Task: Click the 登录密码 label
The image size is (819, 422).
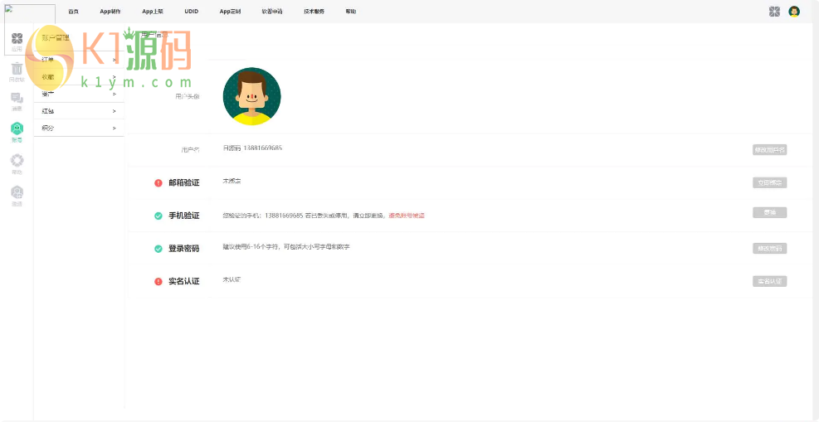Action: point(184,249)
